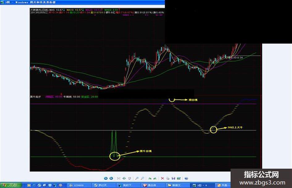Zoom in on the picture
This screenshot has width=292, height=188.
[x=137, y=178]
